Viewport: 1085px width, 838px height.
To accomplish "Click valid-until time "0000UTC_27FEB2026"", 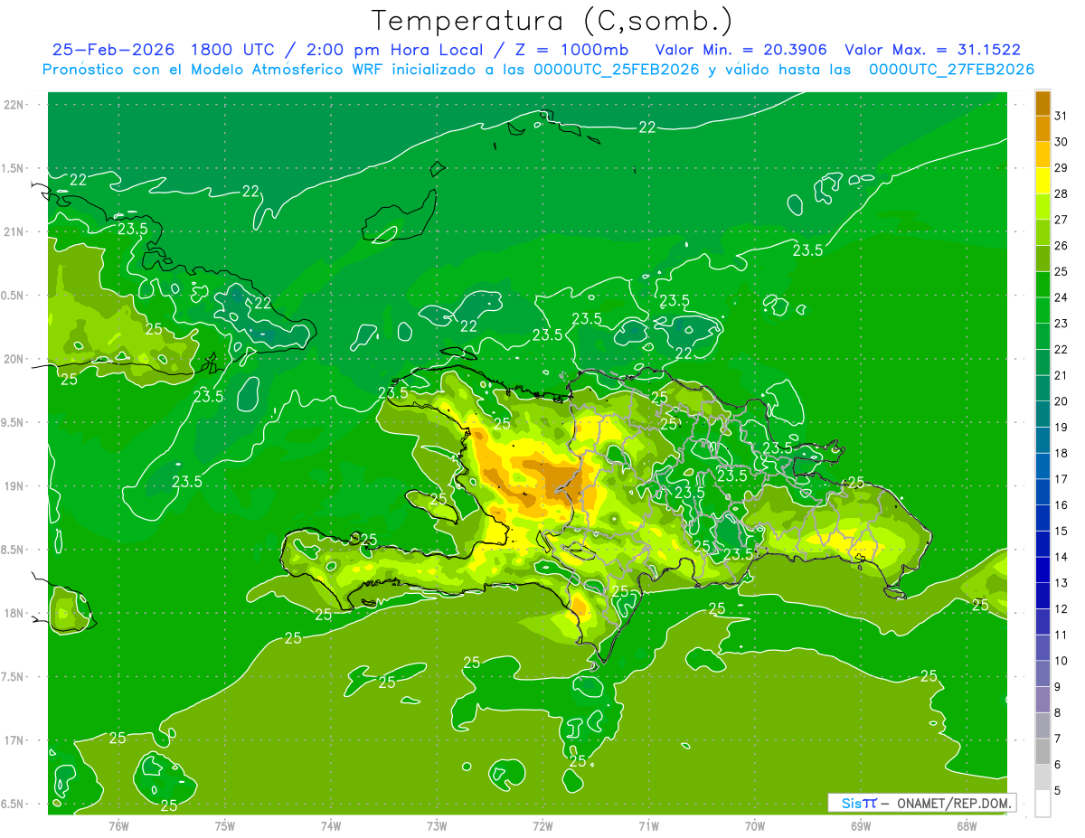I will pyautogui.click(x=951, y=70).
